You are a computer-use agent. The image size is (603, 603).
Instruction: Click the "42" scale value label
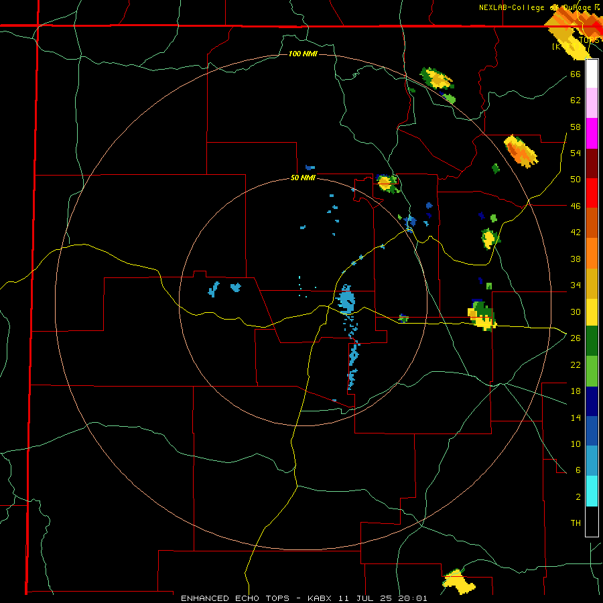pos(576,232)
